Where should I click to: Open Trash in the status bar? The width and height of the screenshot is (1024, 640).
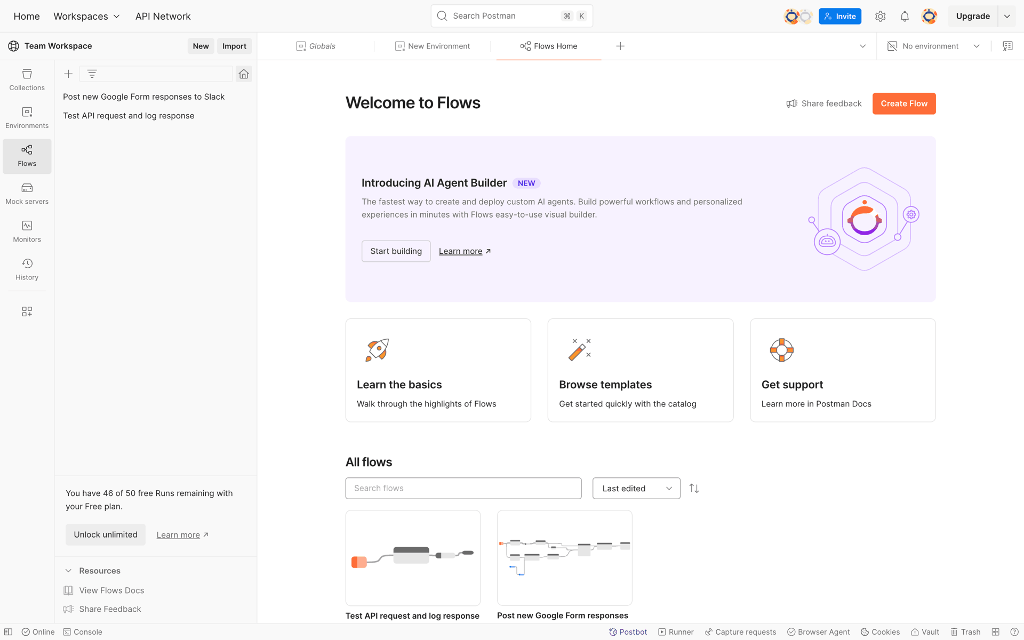965,632
